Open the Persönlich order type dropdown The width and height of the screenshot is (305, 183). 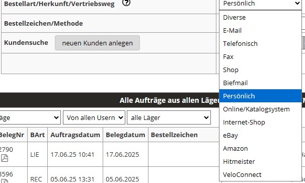coord(260,4)
